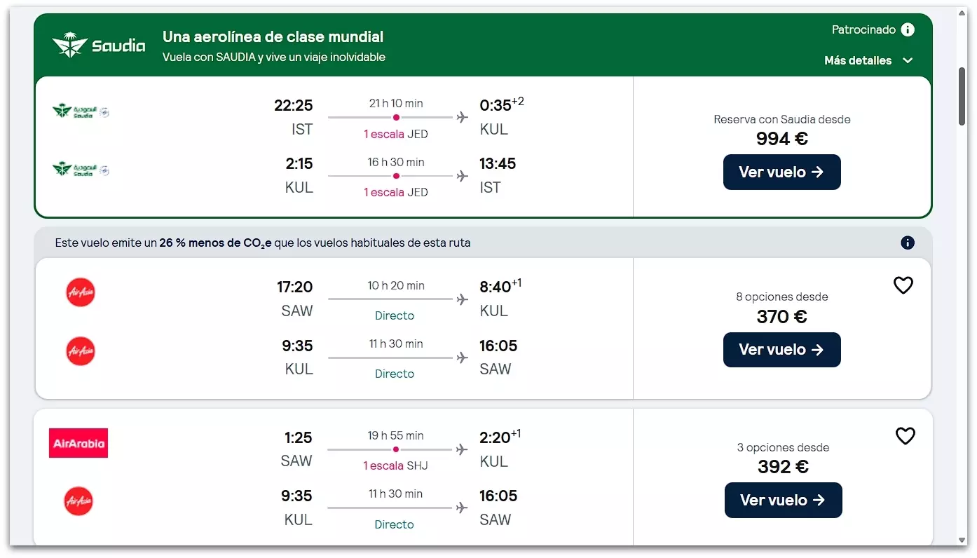Click the info icon next to Patrocinado
The height and width of the screenshot is (558, 977).
tap(908, 29)
